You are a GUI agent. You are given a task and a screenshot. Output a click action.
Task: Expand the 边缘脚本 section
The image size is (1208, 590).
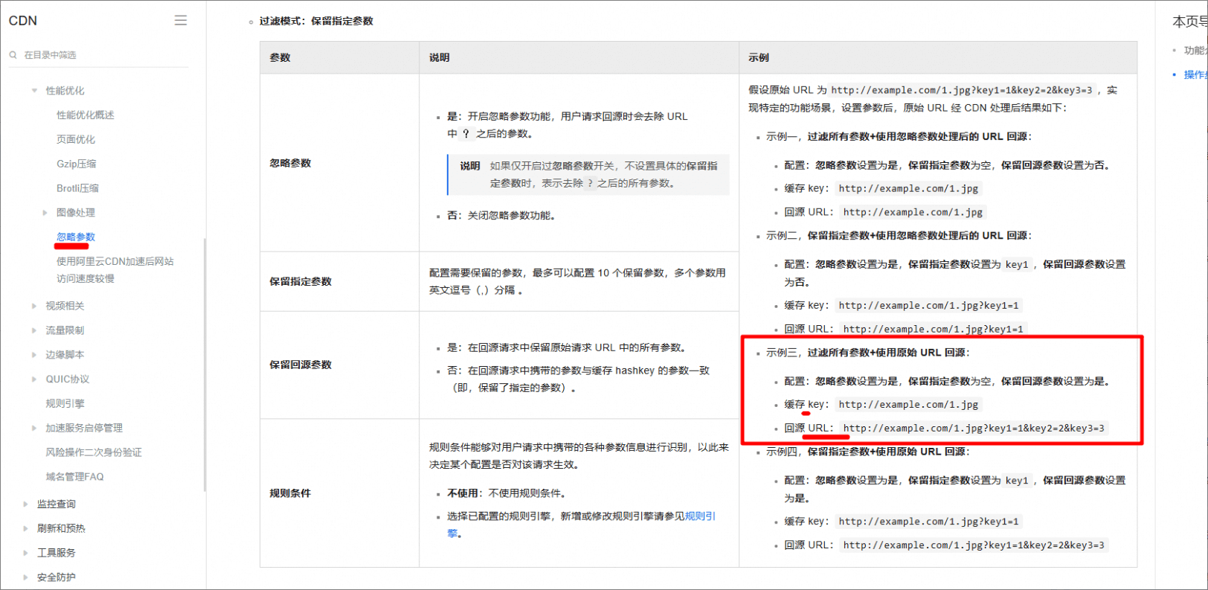[x=34, y=355]
